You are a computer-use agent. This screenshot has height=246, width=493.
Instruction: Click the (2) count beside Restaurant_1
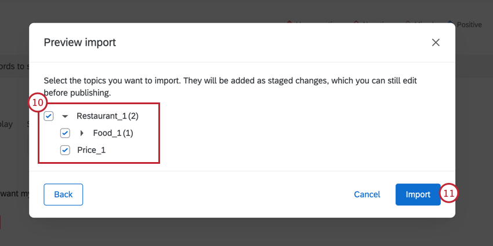pos(133,116)
